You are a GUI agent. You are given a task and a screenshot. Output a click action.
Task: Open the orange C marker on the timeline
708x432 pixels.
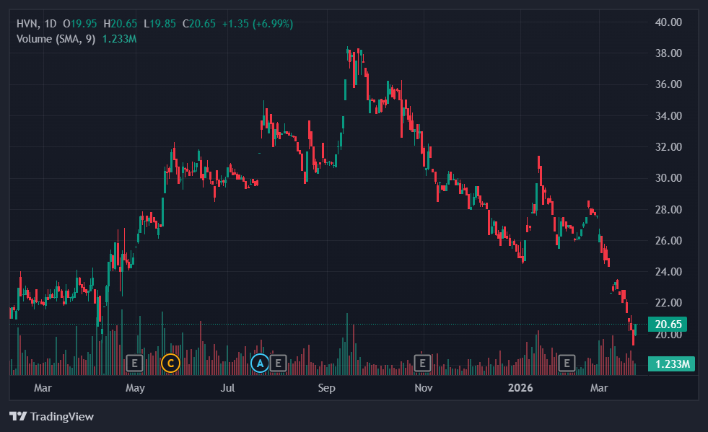(170, 363)
